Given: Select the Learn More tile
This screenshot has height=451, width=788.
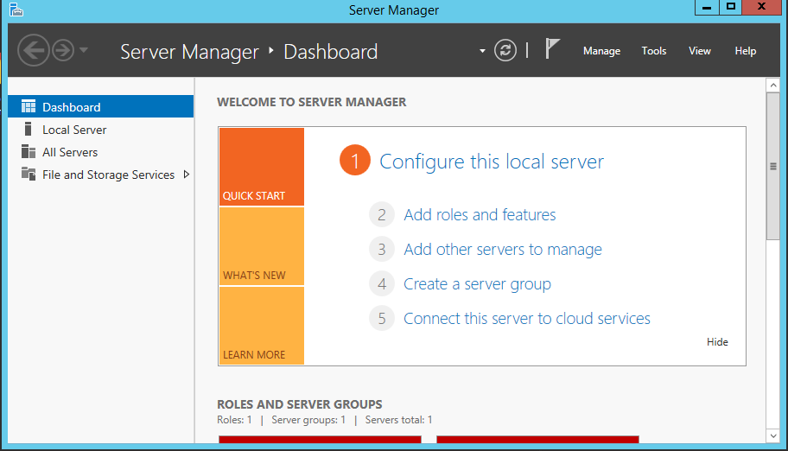Looking at the screenshot, I should pos(262,326).
